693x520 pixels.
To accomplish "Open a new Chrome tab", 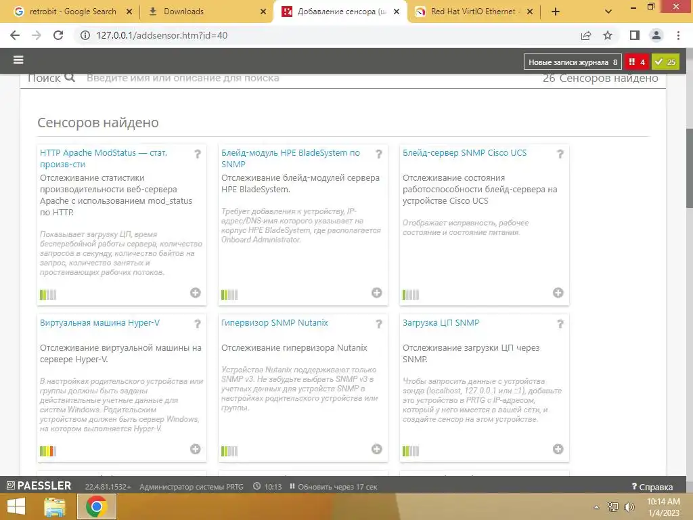I will [556, 12].
